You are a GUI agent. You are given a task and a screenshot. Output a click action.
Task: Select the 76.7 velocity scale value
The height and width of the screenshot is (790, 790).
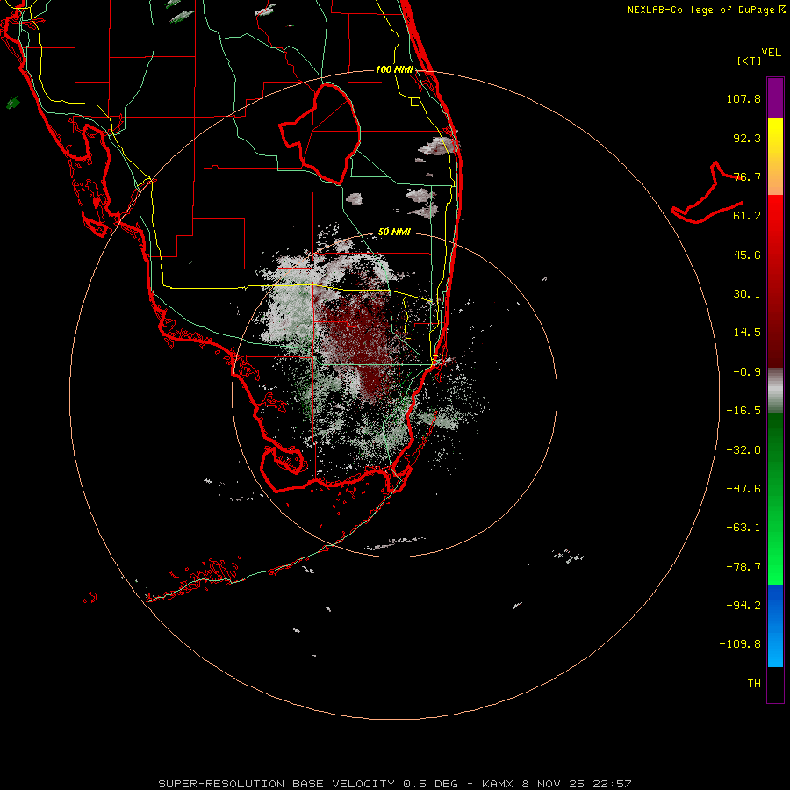coord(747,176)
